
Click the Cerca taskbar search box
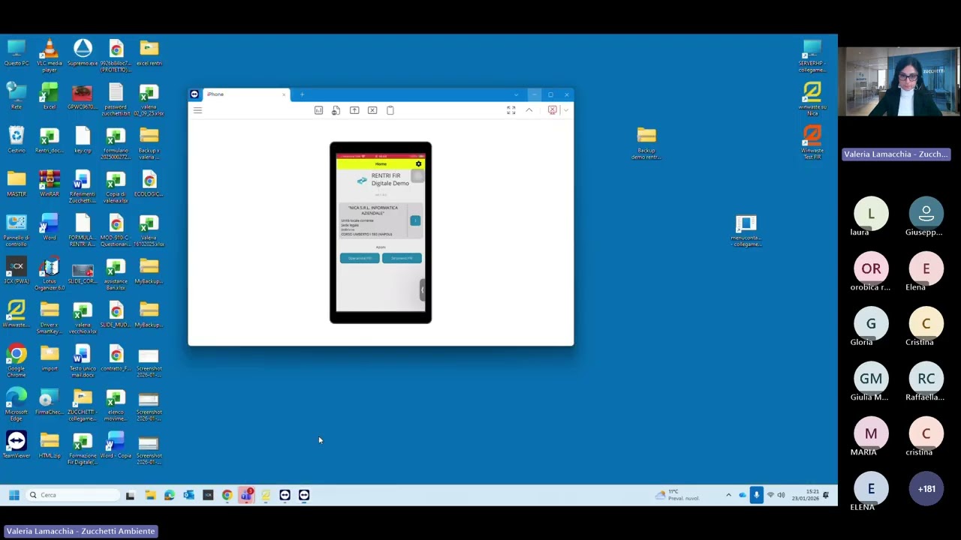point(73,495)
